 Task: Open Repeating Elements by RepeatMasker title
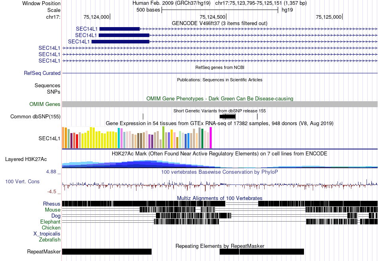(220, 246)
